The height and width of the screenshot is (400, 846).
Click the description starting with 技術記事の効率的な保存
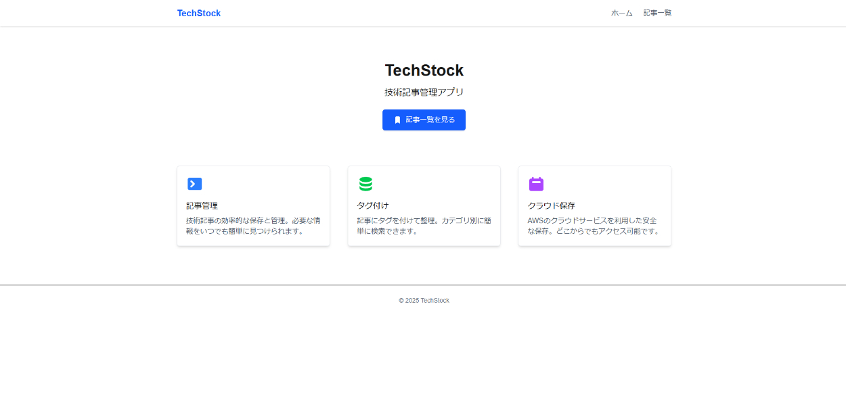[x=253, y=226]
